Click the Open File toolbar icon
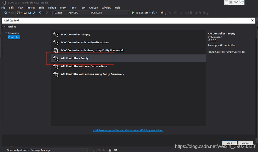 click(x=25, y=13)
